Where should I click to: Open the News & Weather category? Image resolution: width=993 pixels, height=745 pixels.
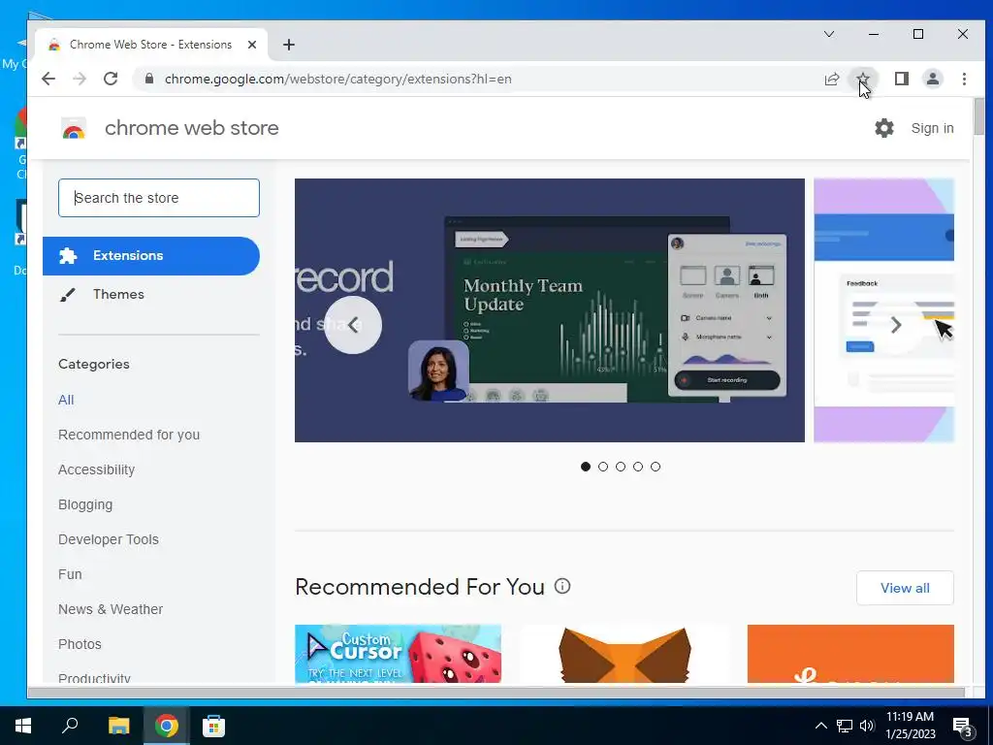click(x=111, y=609)
